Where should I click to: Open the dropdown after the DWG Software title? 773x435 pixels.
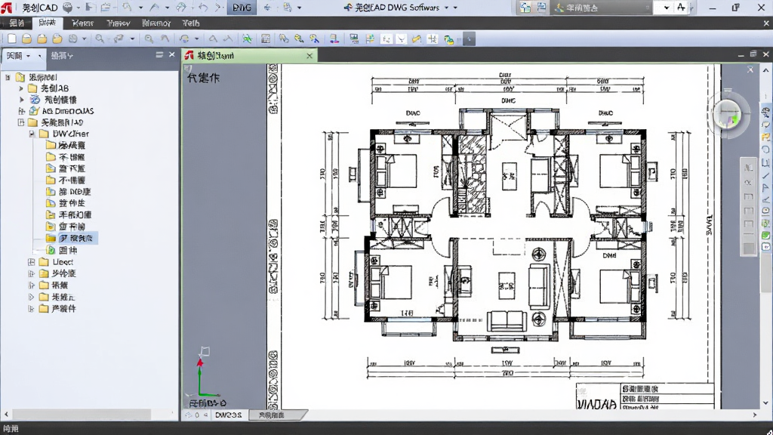coord(447,8)
